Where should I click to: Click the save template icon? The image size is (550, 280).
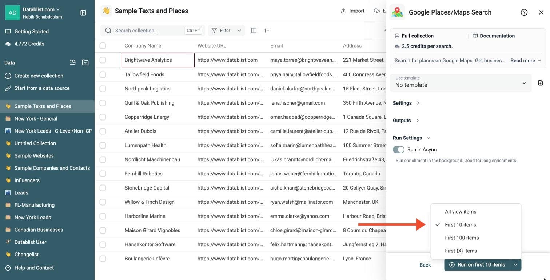pos(541,83)
